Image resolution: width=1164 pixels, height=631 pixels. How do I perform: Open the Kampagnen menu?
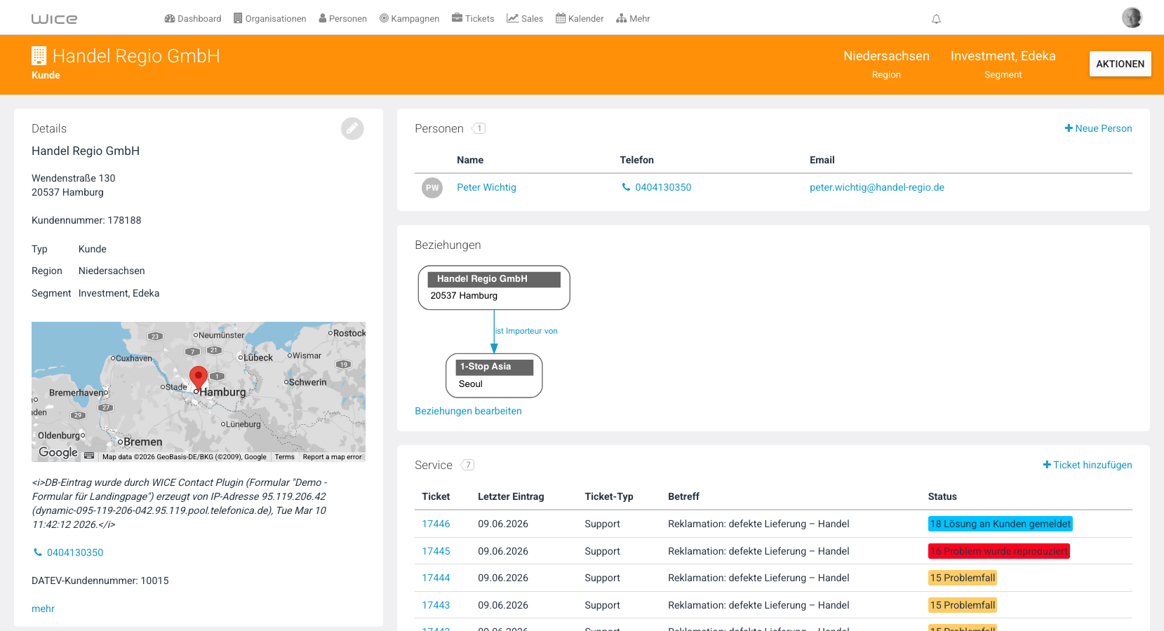click(410, 19)
